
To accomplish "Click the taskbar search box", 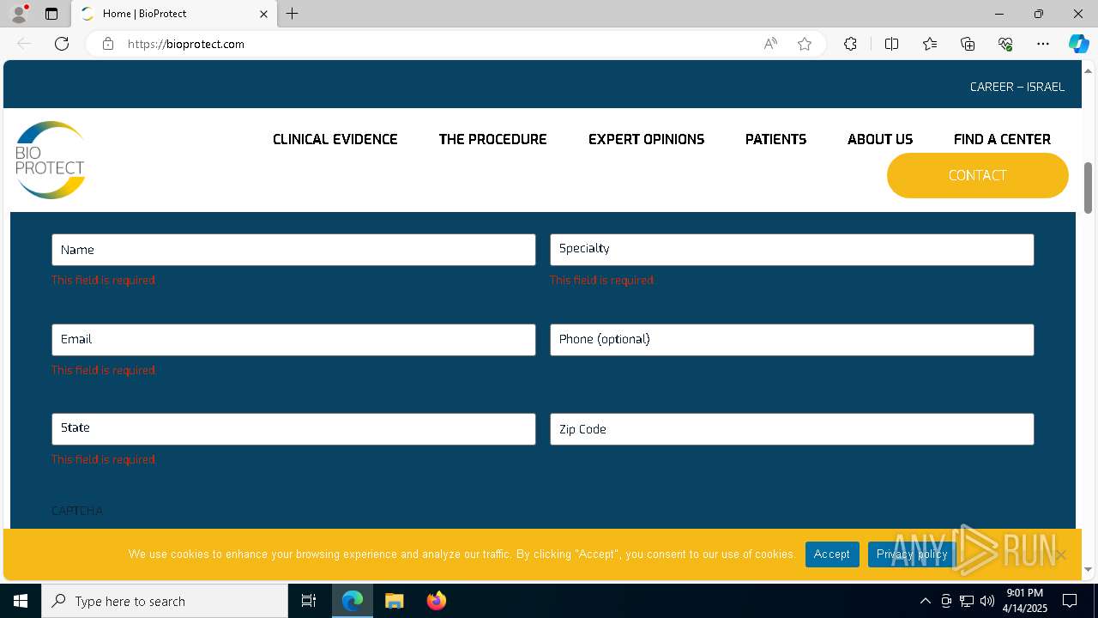I will pyautogui.click(x=165, y=601).
